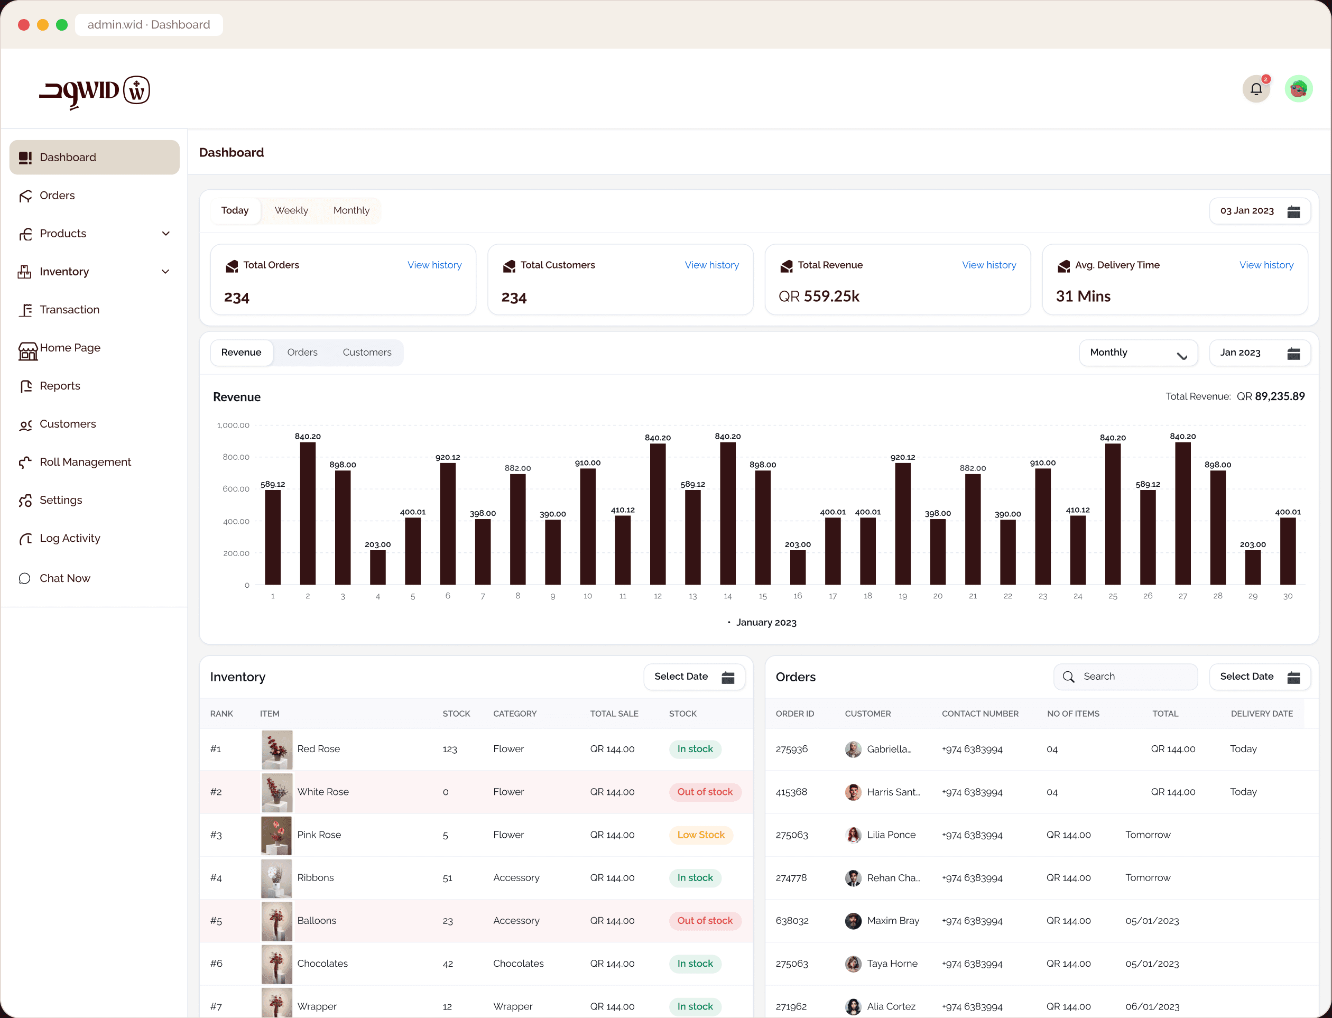Click the Orders sidebar icon
Viewport: 1332px width, 1018px height.
pyautogui.click(x=25, y=196)
